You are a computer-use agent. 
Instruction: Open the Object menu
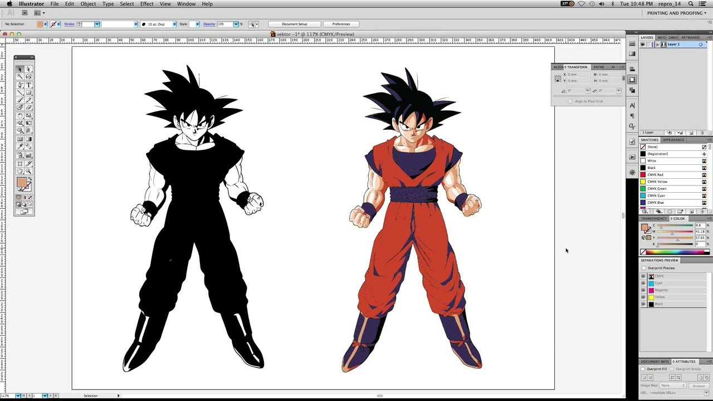pyautogui.click(x=88, y=4)
